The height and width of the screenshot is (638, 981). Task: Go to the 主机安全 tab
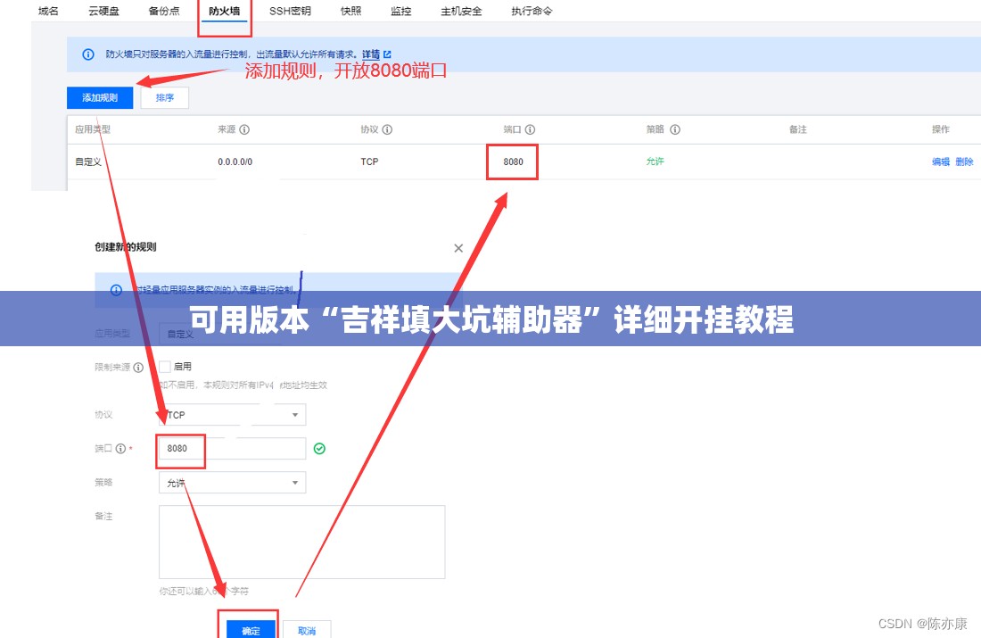coord(461,11)
